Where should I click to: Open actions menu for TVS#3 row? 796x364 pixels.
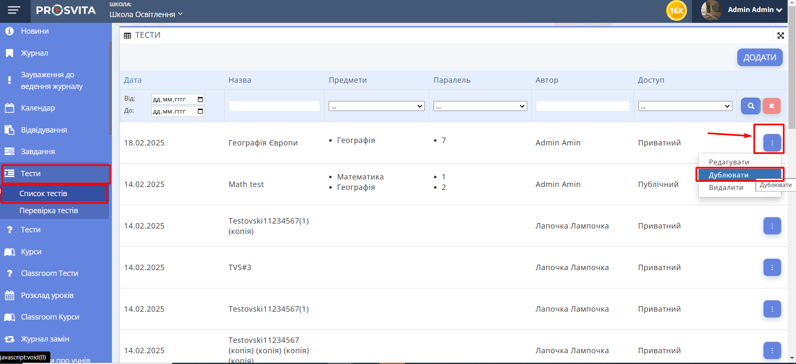(x=772, y=268)
